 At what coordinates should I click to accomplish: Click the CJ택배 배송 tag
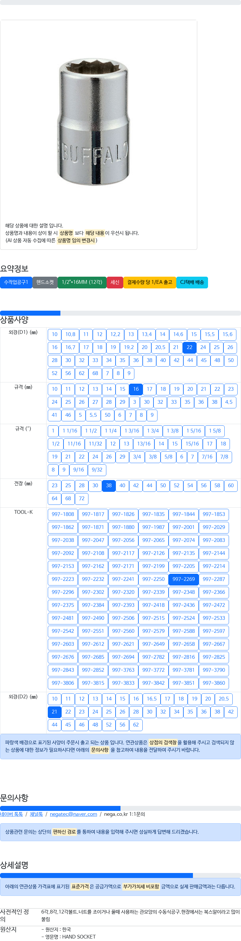click(192, 282)
